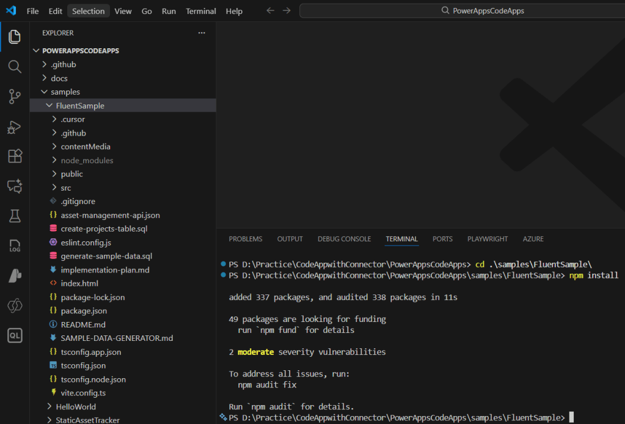Image resolution: width=625 pixels, height=424 pixels.
Task: Navigate back with the left arrow
Action: click(271, 11)
